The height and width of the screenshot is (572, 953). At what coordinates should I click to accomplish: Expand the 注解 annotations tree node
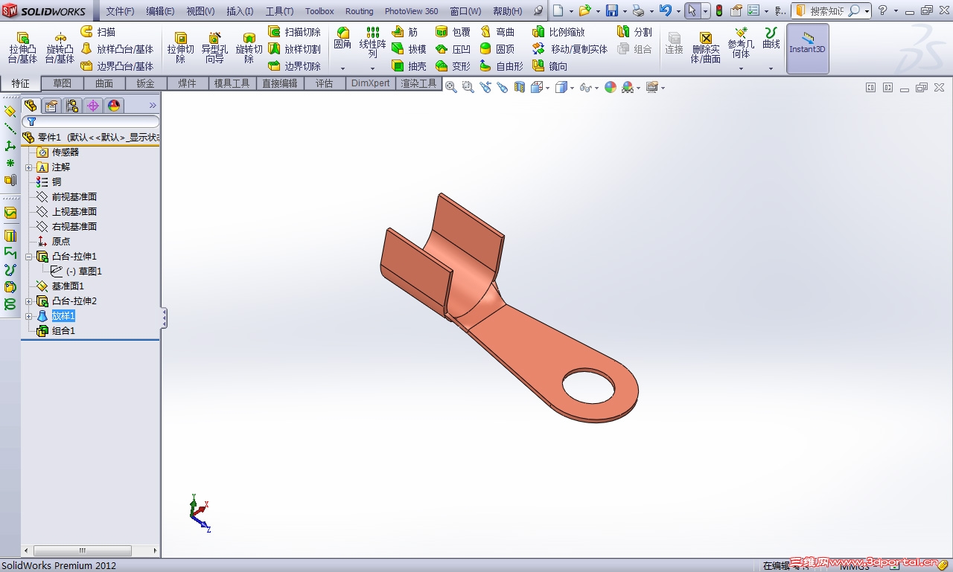(x=28, y=167)
